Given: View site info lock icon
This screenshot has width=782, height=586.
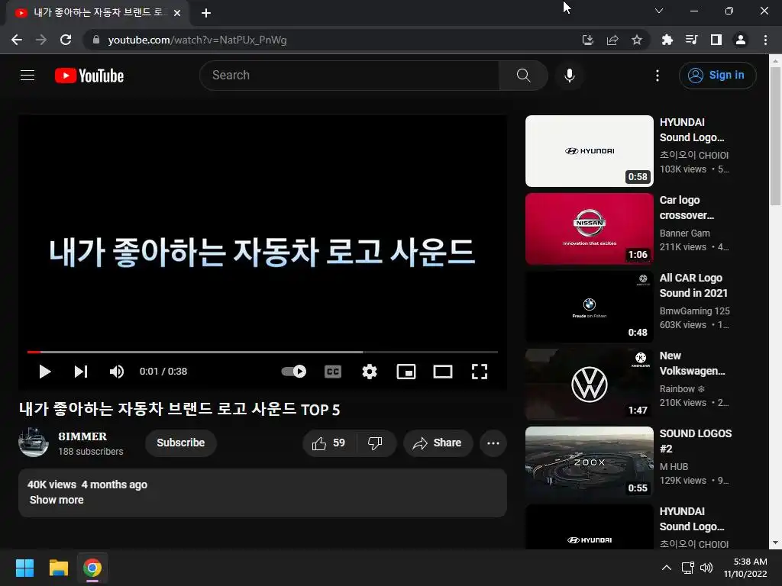Looking at the screenshot, I should click(96, 40).
